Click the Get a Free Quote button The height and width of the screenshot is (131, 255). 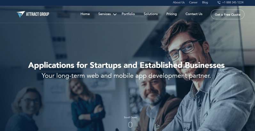227,14
